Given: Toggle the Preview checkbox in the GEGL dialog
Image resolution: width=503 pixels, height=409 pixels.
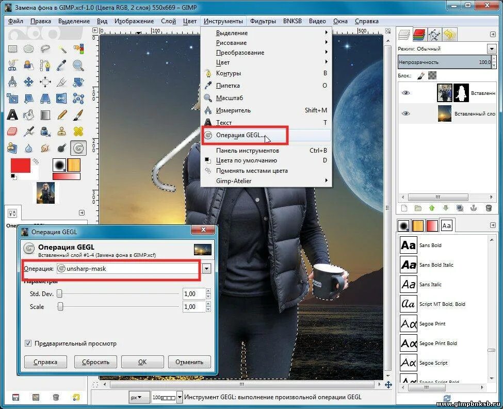Looking at the screenshot, I should 28,343.
